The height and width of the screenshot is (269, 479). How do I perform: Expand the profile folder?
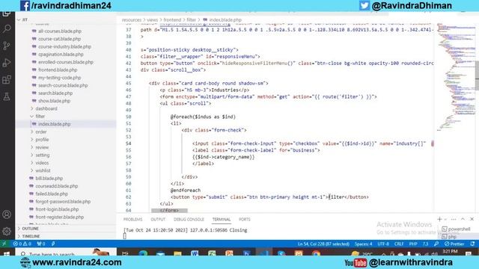tap(42, 140)
